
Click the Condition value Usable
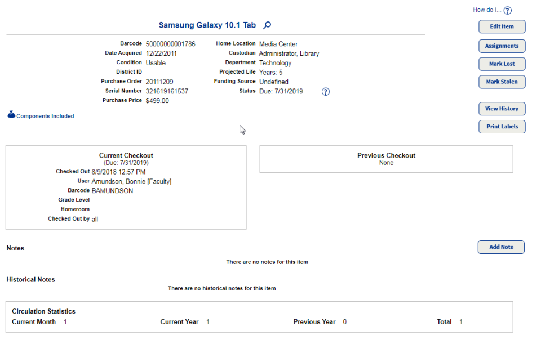click(x=156, y=63)
